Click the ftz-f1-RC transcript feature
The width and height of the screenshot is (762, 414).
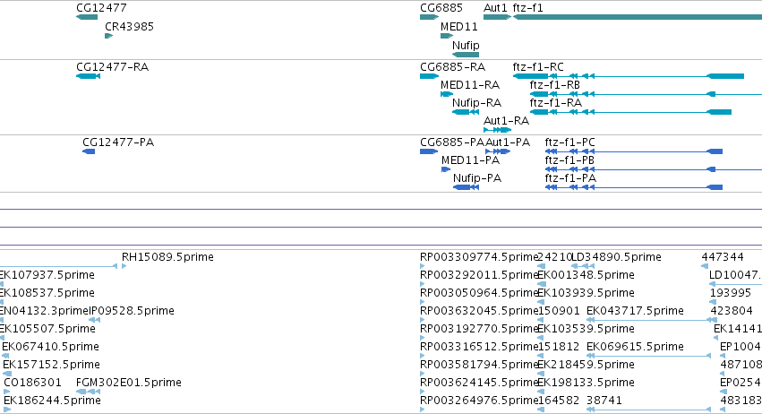coord(629,76)
